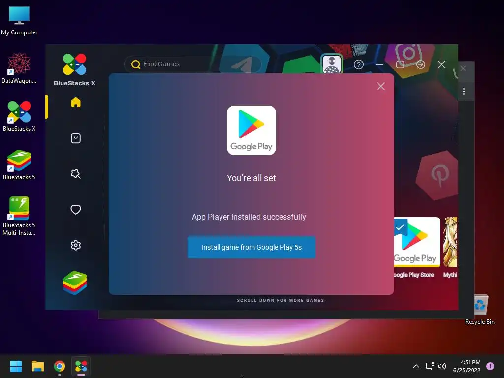Open the clock showing 4:51 PM
This screenshot has height=378, width=504.
click(467, 366)
